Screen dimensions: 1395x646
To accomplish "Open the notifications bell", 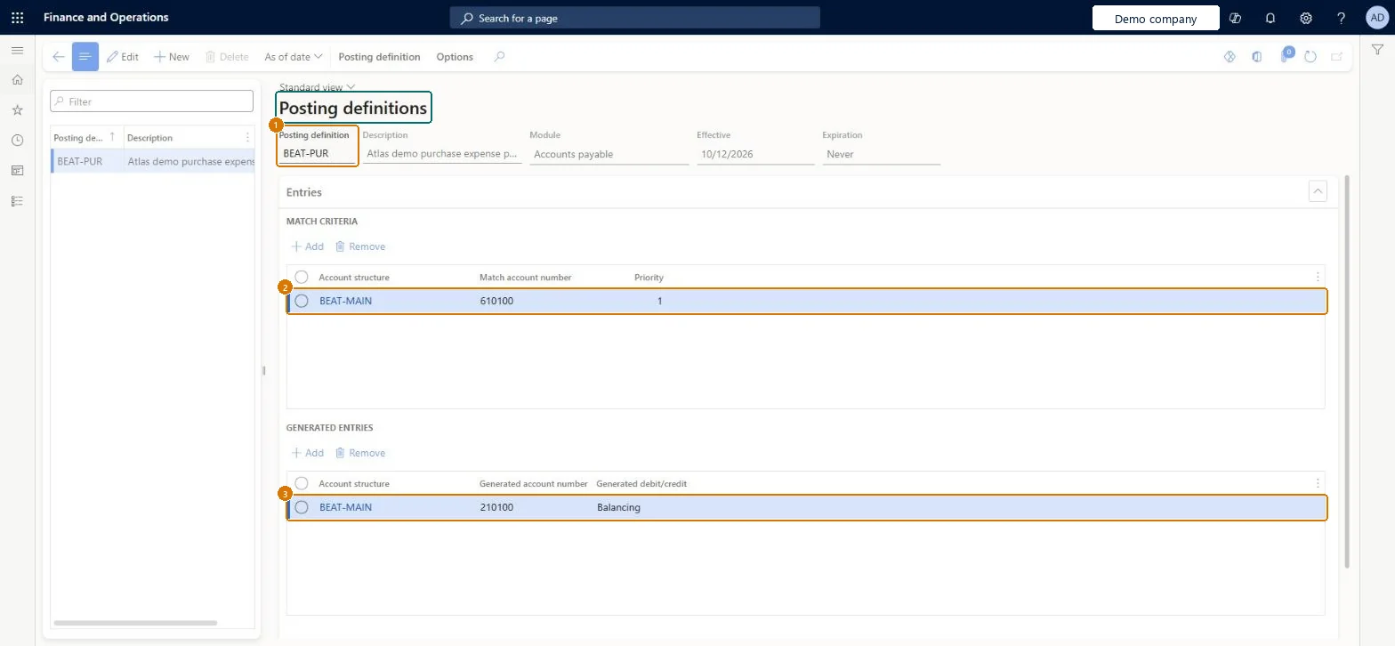I will tap(1270, 18).
